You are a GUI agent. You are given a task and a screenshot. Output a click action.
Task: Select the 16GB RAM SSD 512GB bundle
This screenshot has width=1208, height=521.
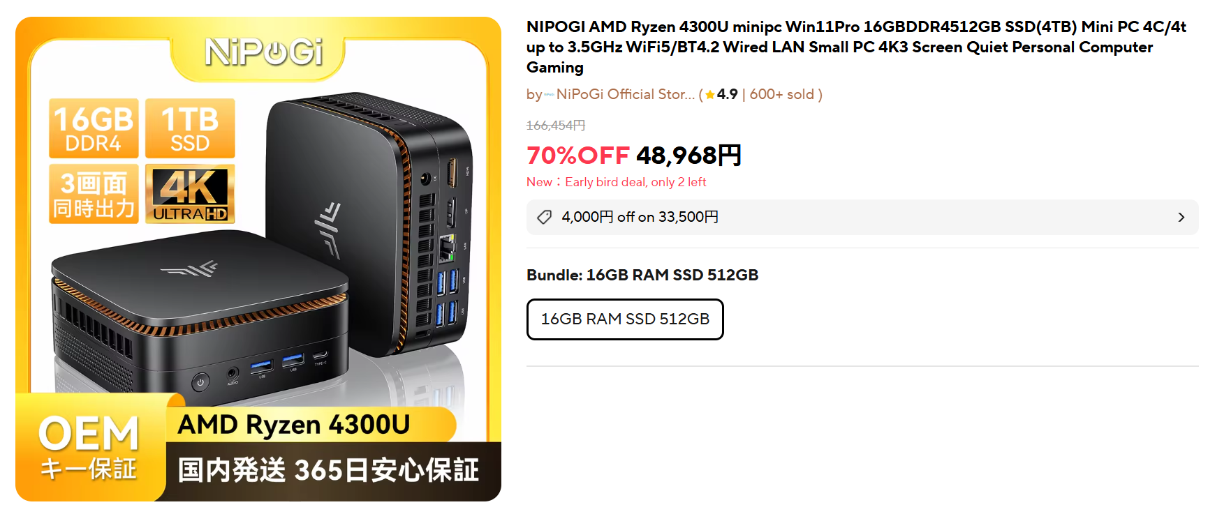point(625,319)
